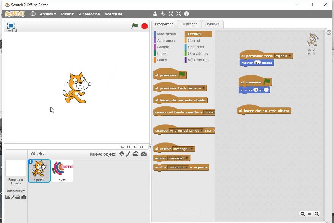Viewport: 334px width, 223px height.
Task: Stop the project with red stop button
Action: pos(144,26)
